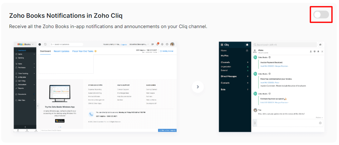Click the Cliq sidebar bell icon

(x=247, y=45)
